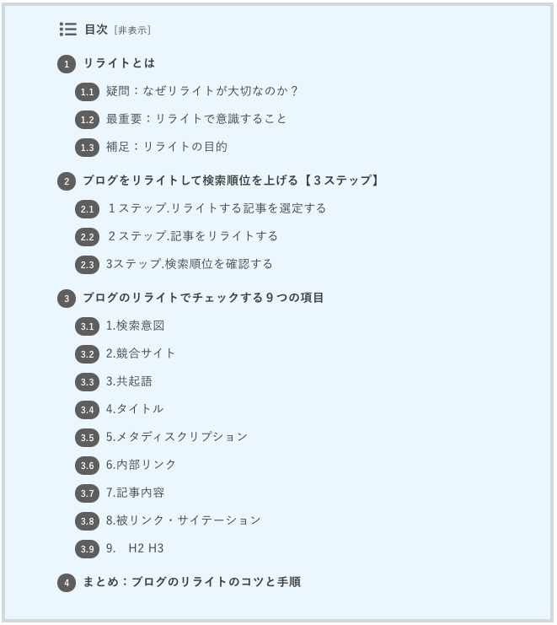Click the 3.5 badge icon
This screenshot has width=557, height=625.
[87, 438]
